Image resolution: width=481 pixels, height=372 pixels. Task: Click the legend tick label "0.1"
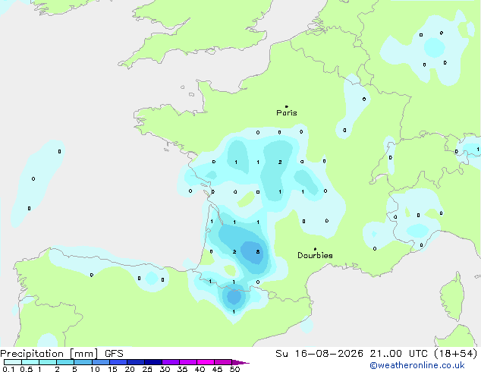click(8, 369)
